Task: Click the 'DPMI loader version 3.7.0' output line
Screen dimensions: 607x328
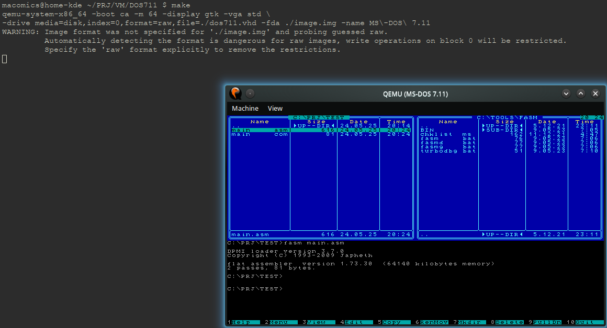Action: coord(286,252)
